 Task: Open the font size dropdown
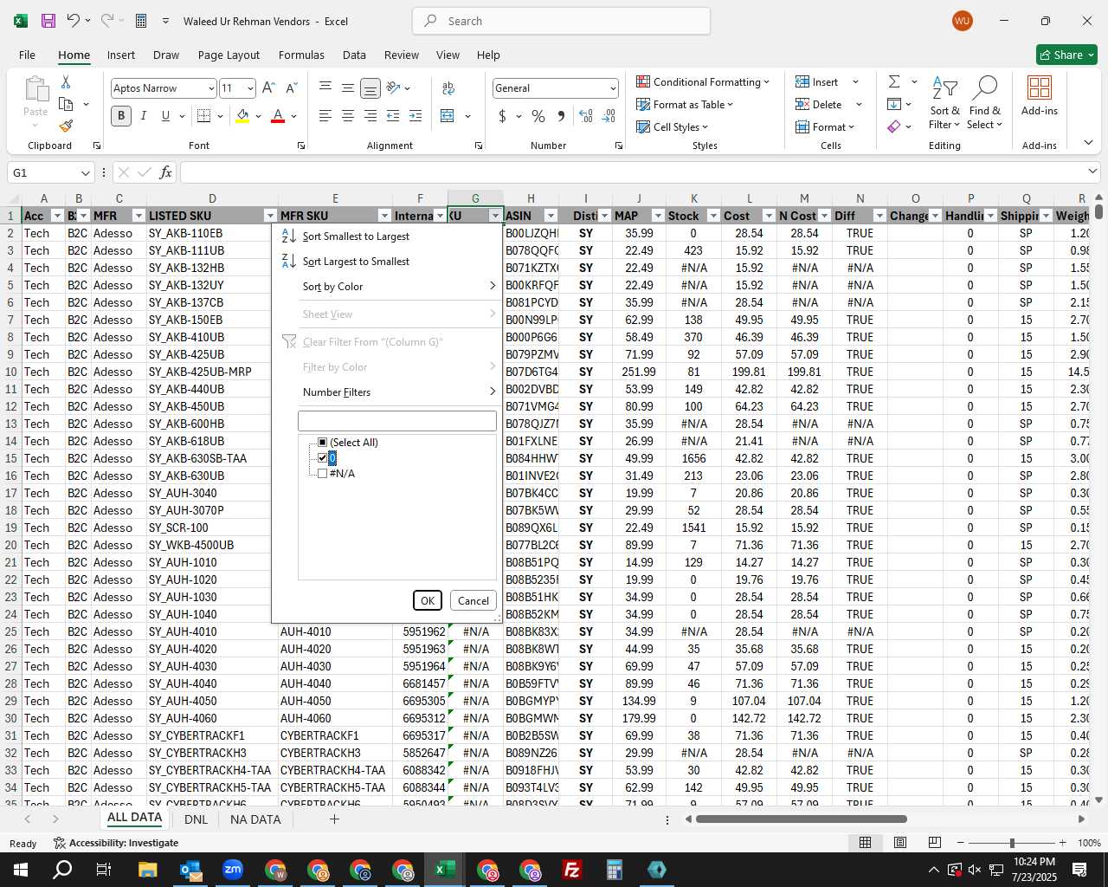(250, 88)
